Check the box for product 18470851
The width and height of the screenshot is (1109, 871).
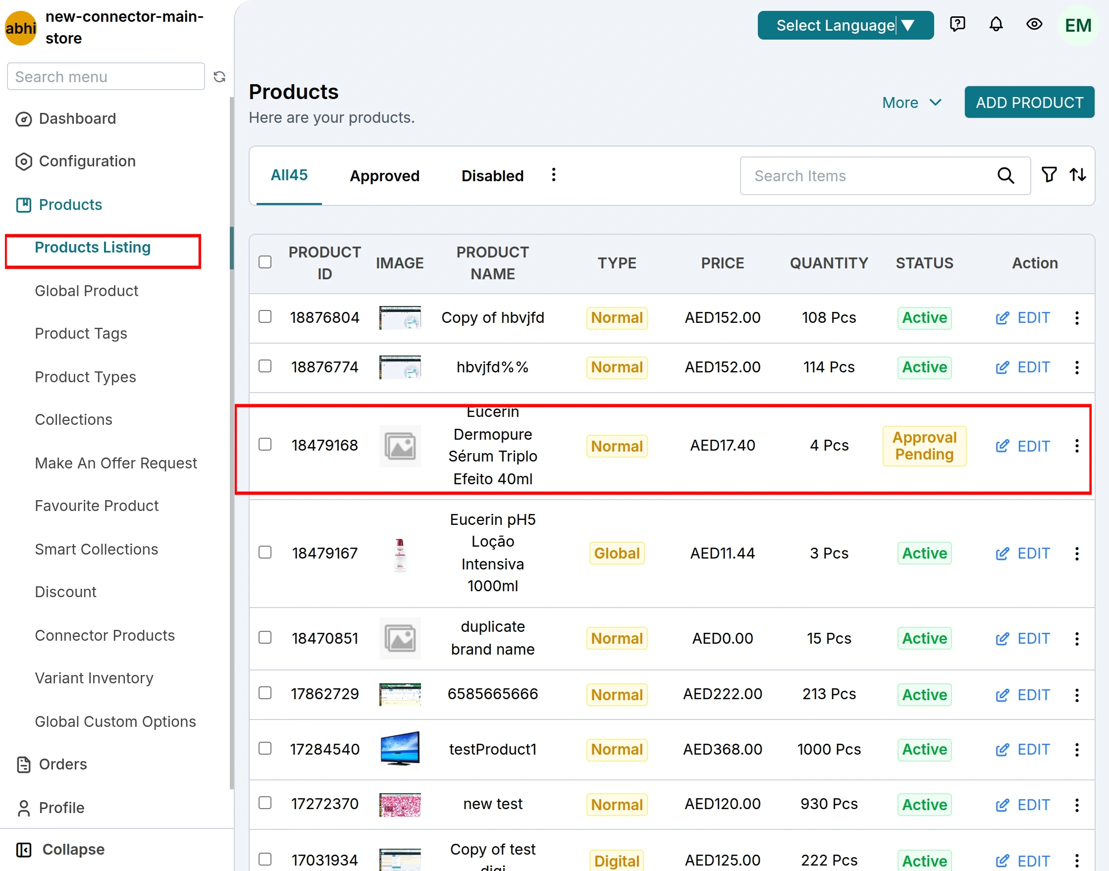tap(265, 637)
